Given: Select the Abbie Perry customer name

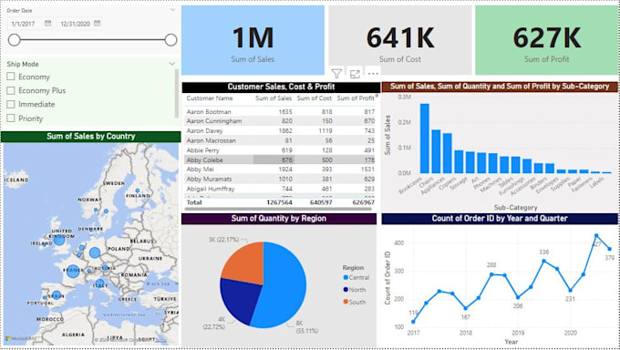Looking at the screenshot, I should (202, 150).
